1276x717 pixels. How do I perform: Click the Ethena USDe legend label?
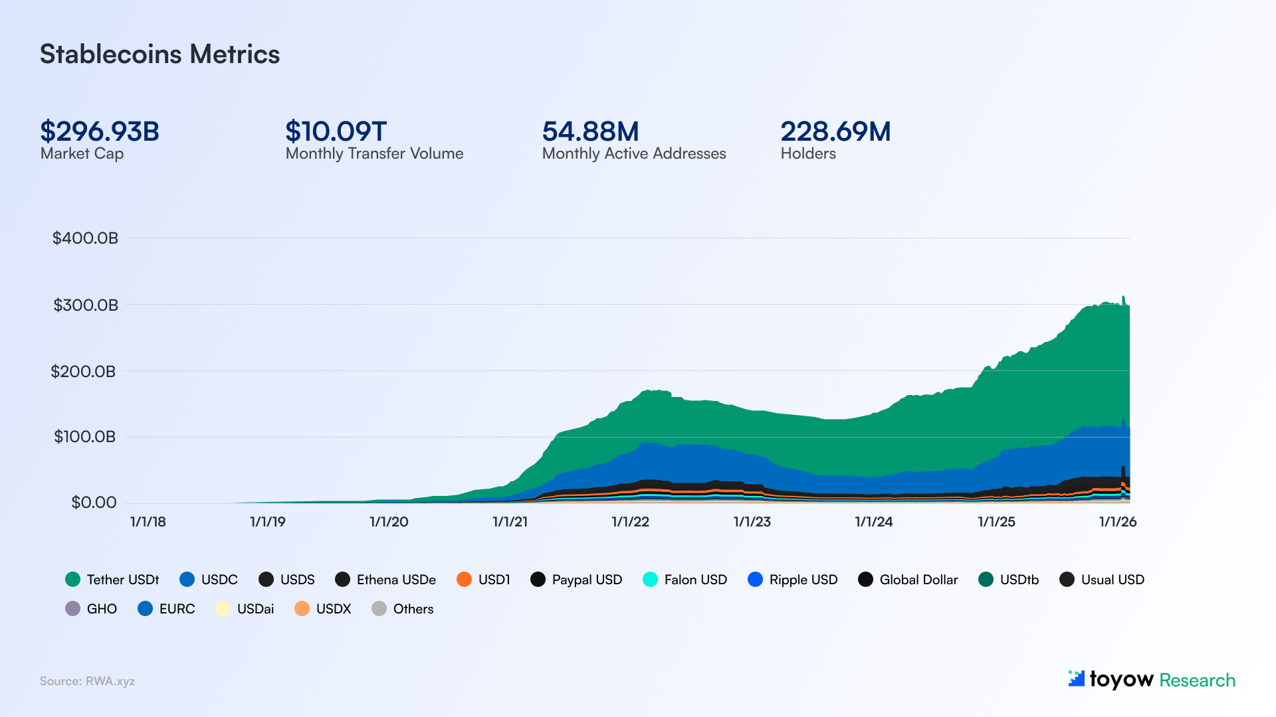396,580
